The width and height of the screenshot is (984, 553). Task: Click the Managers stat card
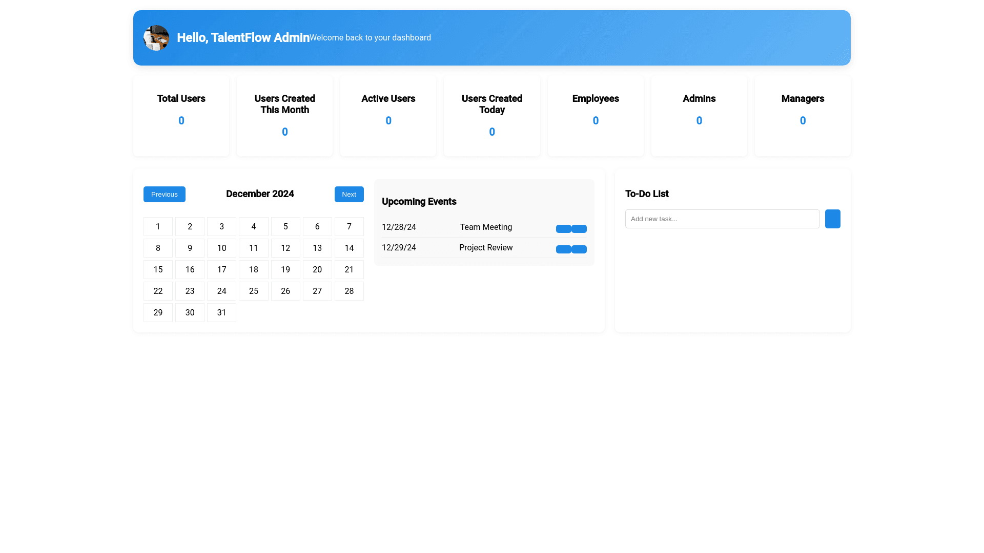803,116
